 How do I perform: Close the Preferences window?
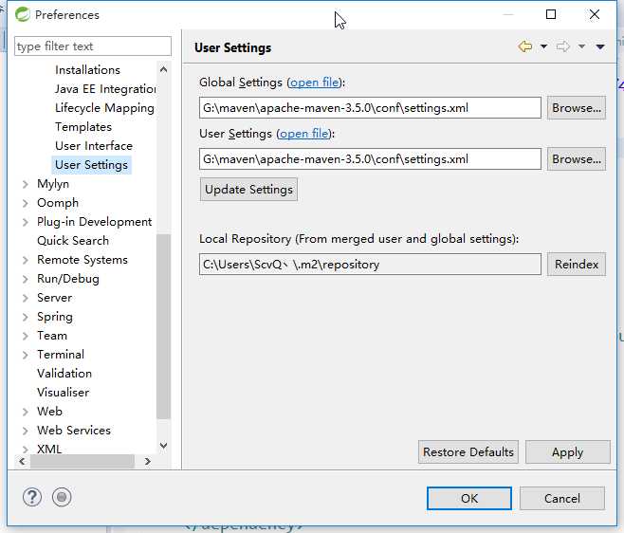coord(595,15)
